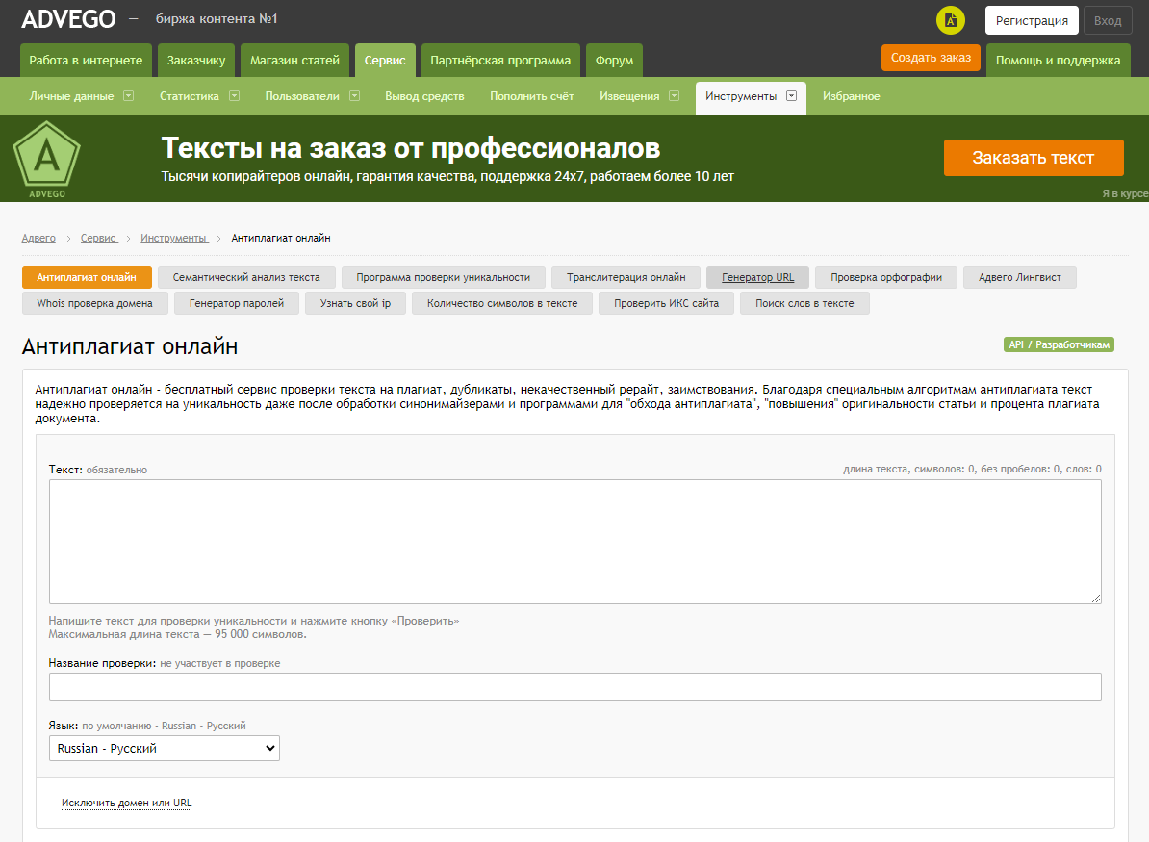The image size is (1149, 842).
Task: Expand the Статистика dropdown arrow
Action: [x=234, y=96]
